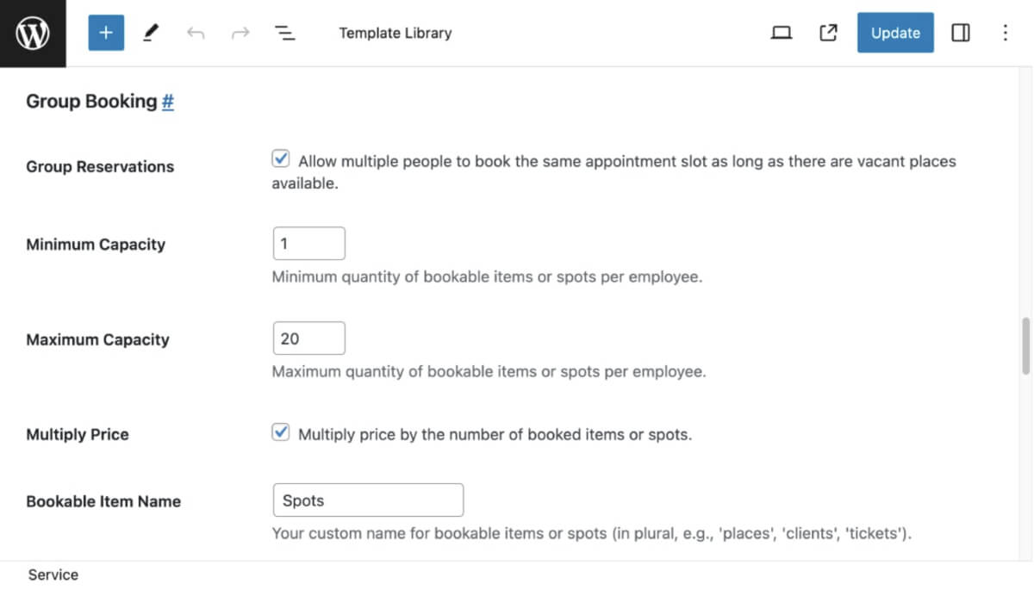Toggle the settings sidebar panel icon
This screenshot has width=1034, height=590.
(x=961, y=33)
